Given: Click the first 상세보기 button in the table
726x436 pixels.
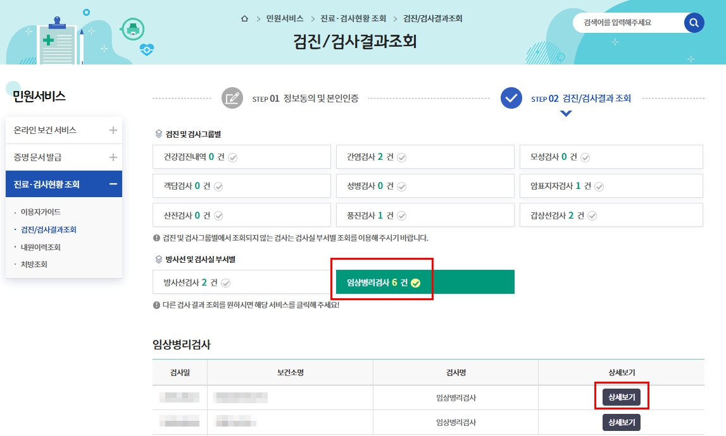Looking at the screenshot, I should click(623, 396).
